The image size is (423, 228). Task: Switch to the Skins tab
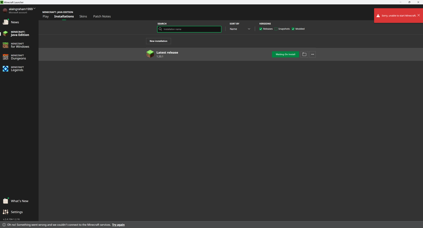click(83, 16)
